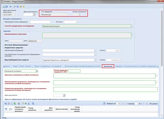Go to next page in the table pager
The width and height of the screenshot is (164, 119).
(x=144, y=104)
